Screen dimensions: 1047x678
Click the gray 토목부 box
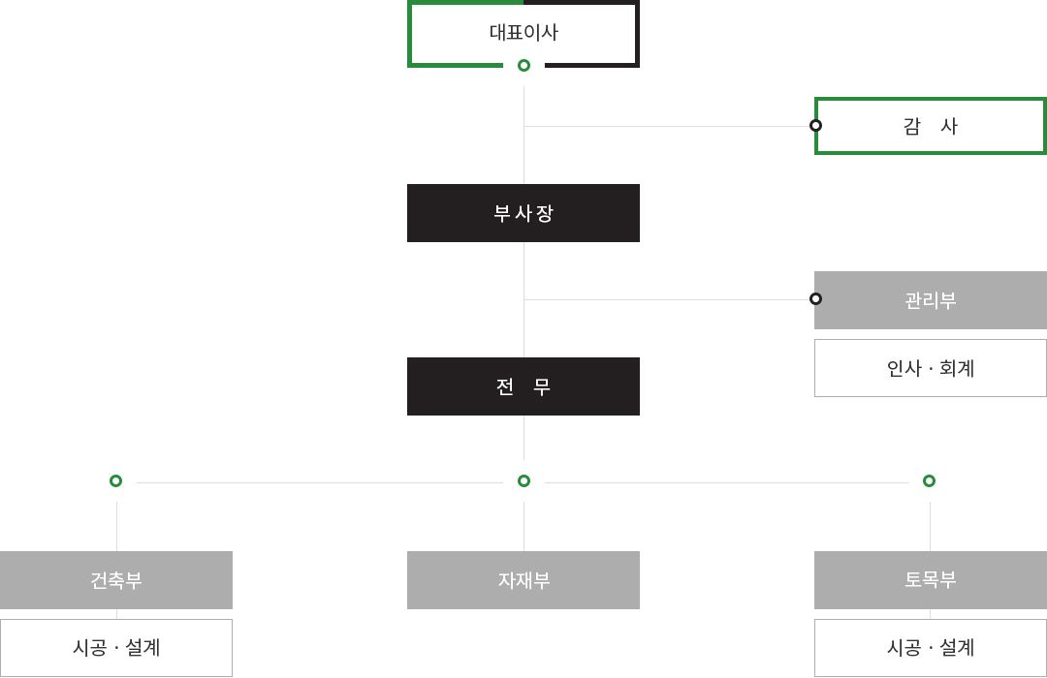930,580
